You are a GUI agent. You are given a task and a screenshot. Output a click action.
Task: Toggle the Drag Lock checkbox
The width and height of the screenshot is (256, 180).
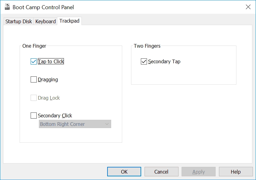34,98
